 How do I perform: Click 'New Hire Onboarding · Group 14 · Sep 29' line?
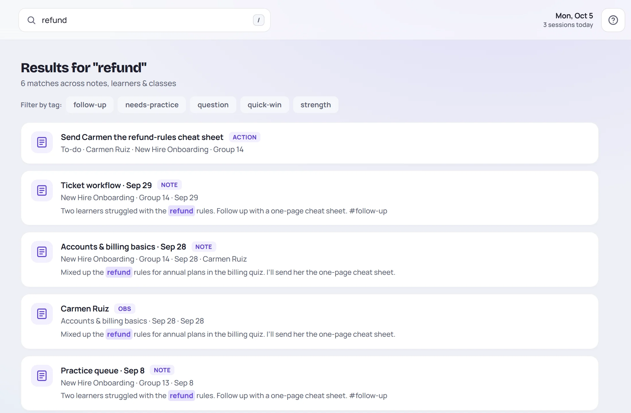pos(129,198)
